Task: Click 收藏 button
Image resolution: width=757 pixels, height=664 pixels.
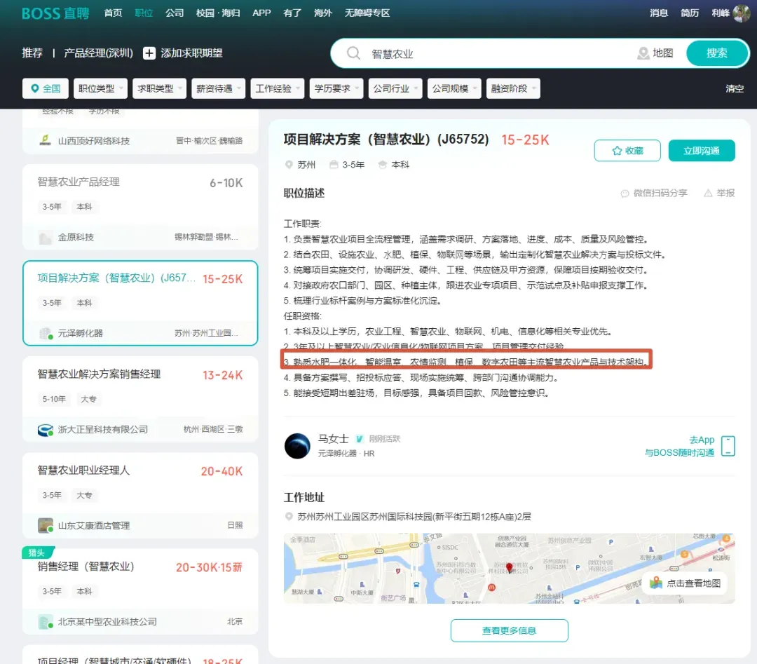Action: coord(627,151)
